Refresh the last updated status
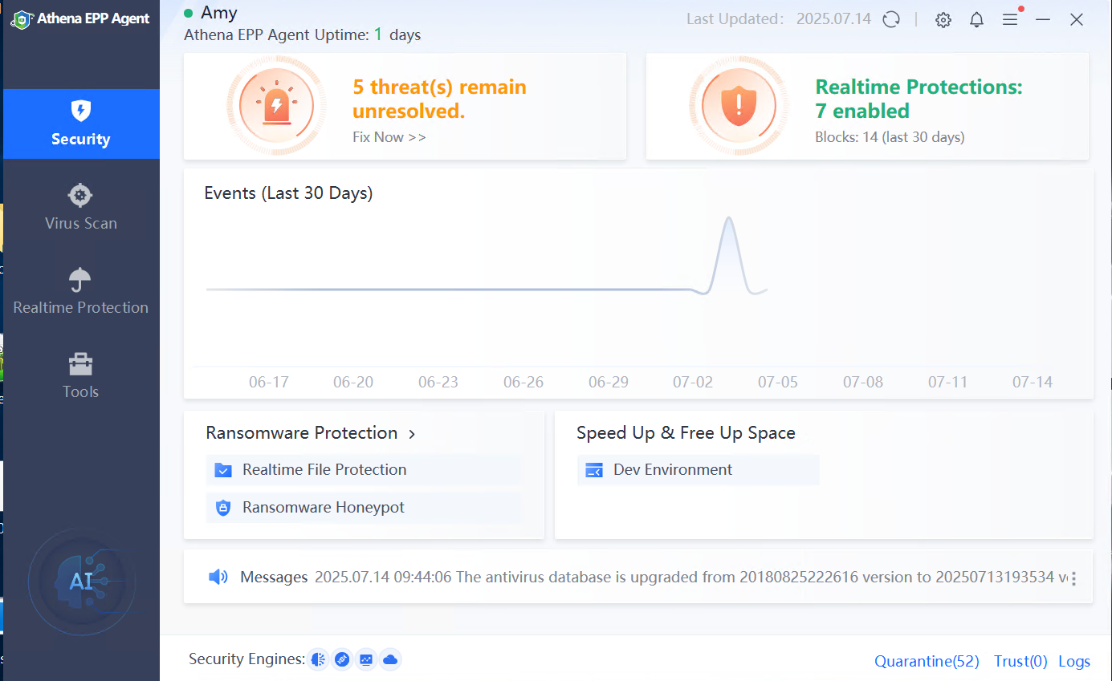1112x681 pixels. [x=891, y=20]
